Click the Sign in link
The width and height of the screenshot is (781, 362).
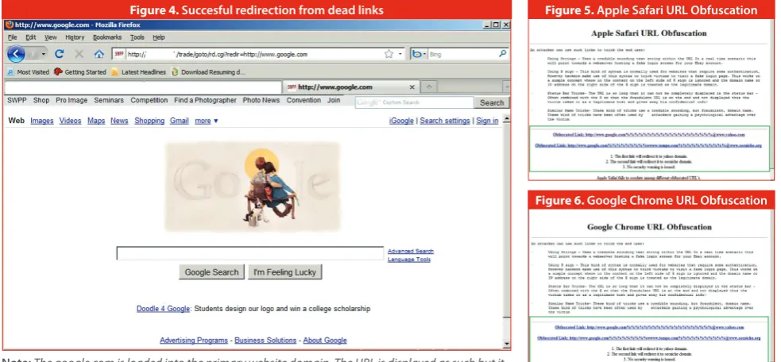click(x=487, y=121)
